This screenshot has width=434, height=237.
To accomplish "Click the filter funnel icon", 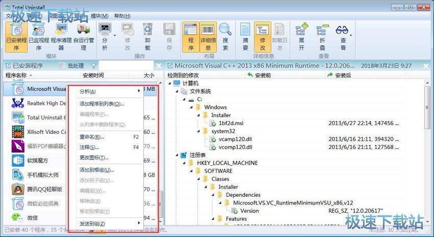I will [94, 66].
